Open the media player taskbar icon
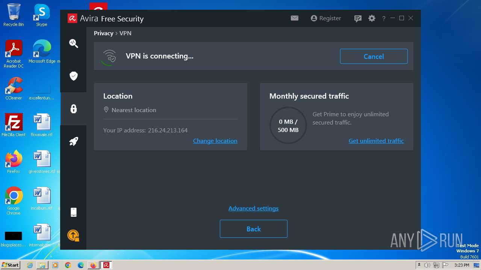This screenshot has height=270, width=481. [x=55, y=265]
